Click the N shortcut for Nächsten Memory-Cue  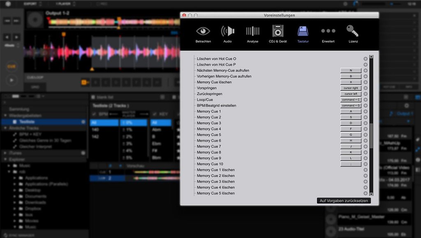351,71
